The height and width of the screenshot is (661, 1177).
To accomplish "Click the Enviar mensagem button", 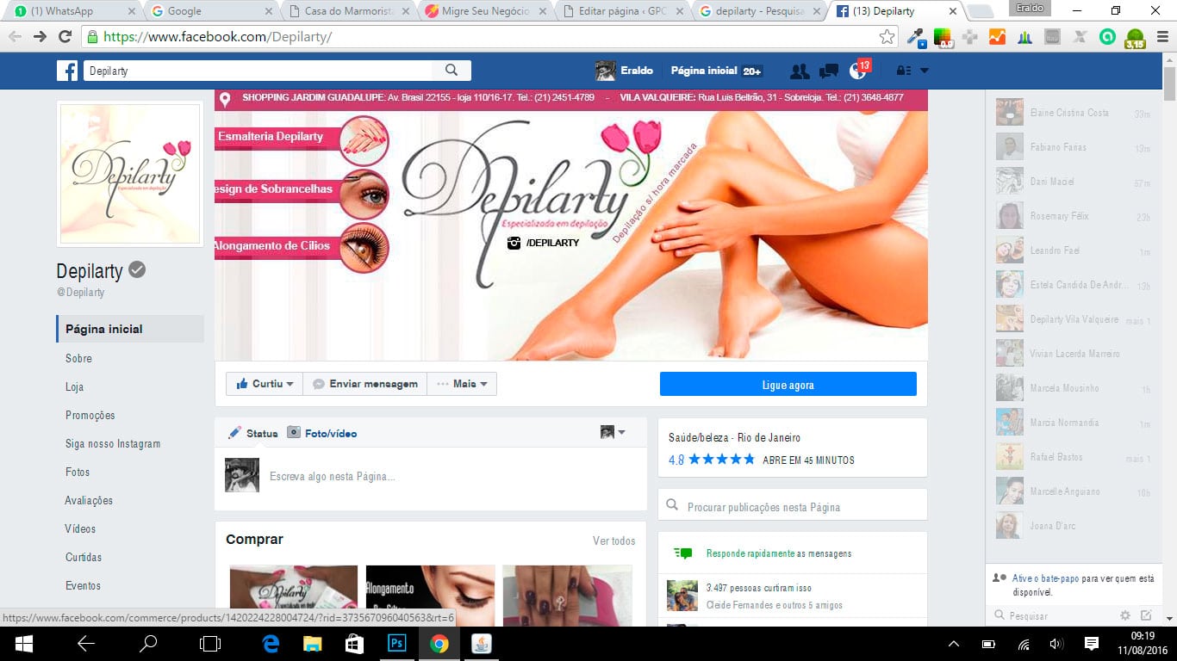I will click(365, 384).
